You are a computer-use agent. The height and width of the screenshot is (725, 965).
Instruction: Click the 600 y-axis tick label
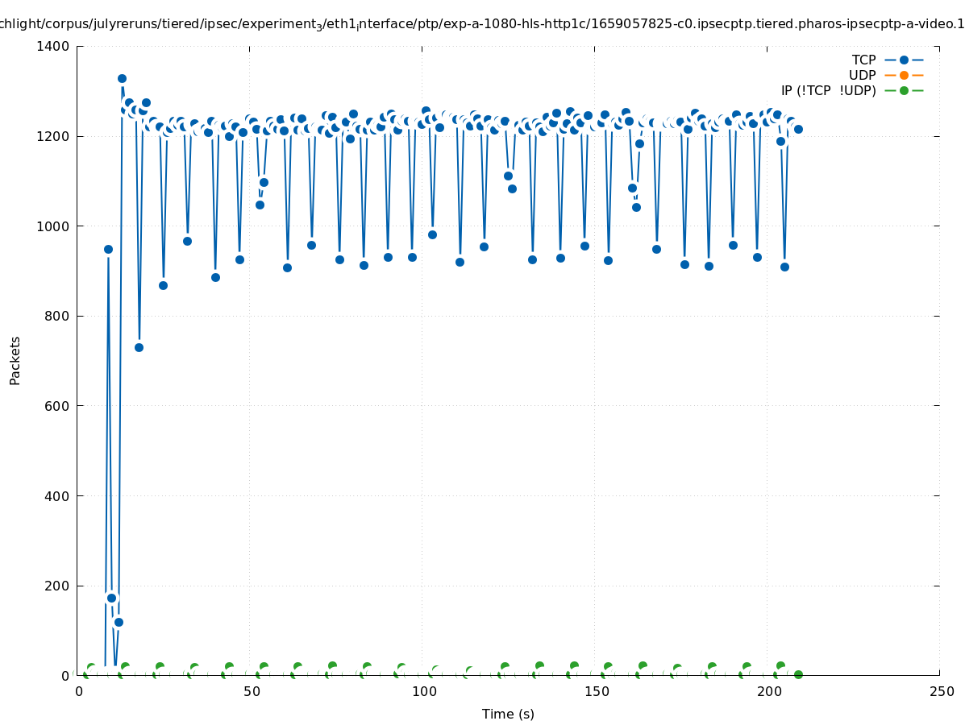pyautogui.click(x=56, y=406)
